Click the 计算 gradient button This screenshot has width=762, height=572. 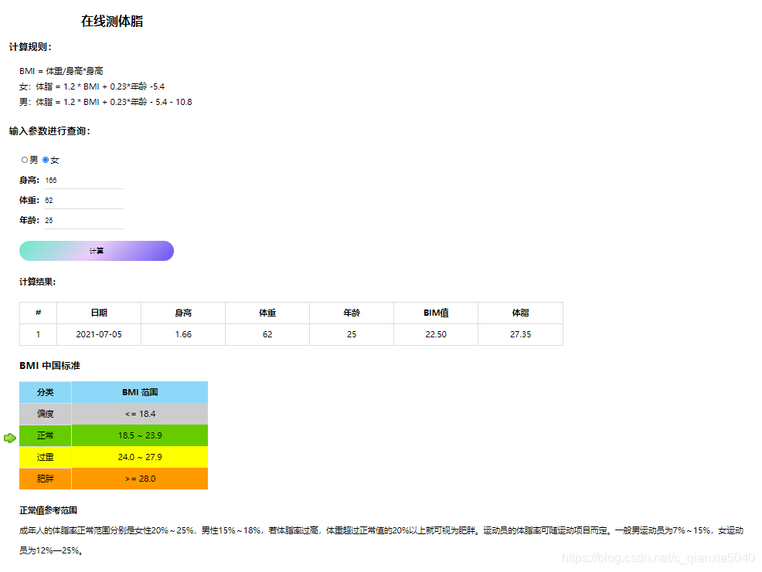coord(97,251)
